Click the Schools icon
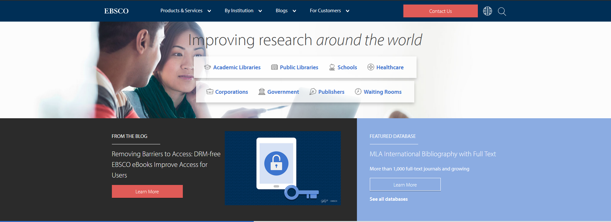 332,67
